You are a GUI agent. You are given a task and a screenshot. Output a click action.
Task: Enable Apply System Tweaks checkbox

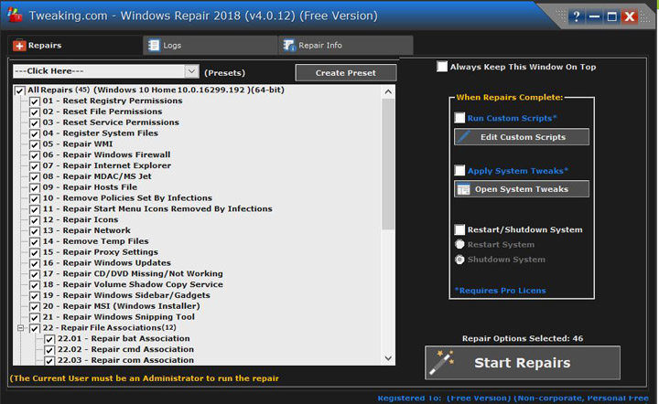[x=459, y=170]
